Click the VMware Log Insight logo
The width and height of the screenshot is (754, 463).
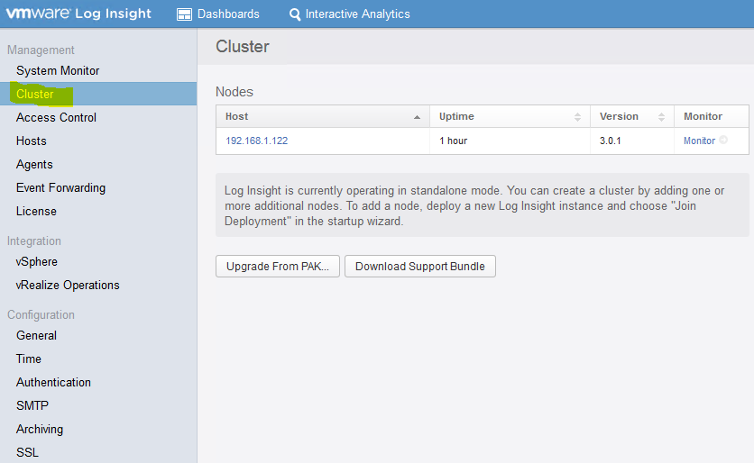point(78,14)
